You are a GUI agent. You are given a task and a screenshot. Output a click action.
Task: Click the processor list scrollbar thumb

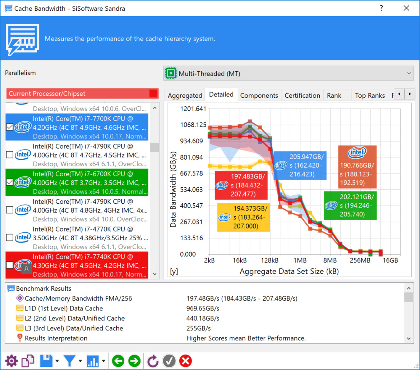tap(154, 147)
